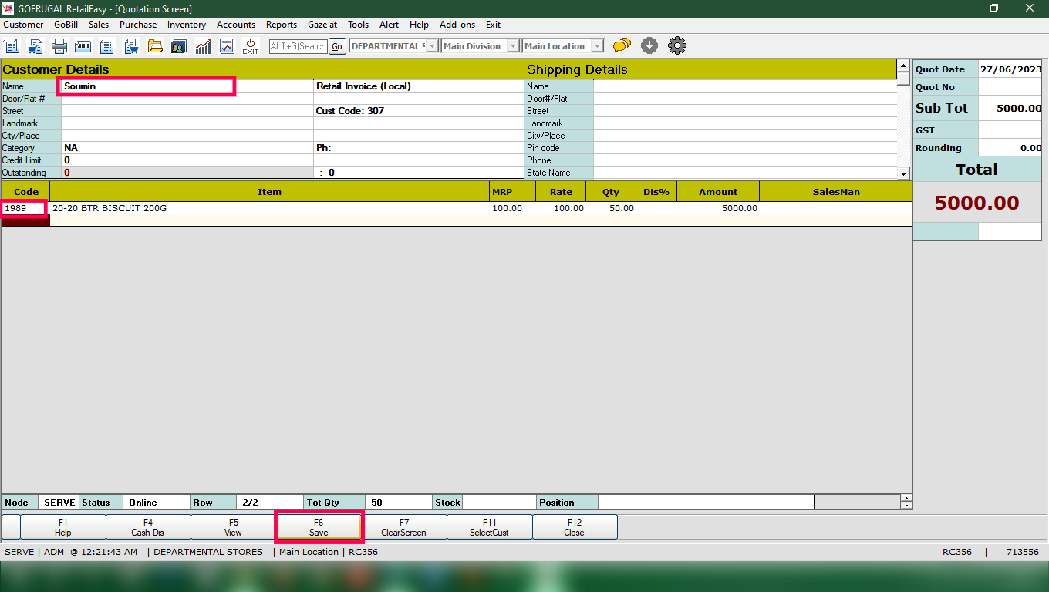Viewport: 1049px width, 592px height.
Task: Open the yellow chat bubbles icon
Action: pyautogui.click(x=622, y=46)
